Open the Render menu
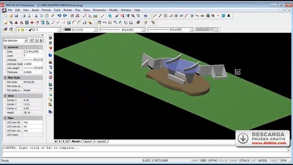293x165 pixels. click(68, 10)
